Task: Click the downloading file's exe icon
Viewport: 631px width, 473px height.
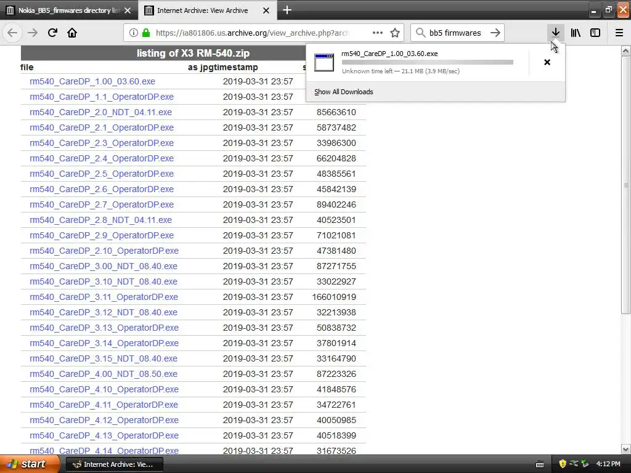Action: 324,62
